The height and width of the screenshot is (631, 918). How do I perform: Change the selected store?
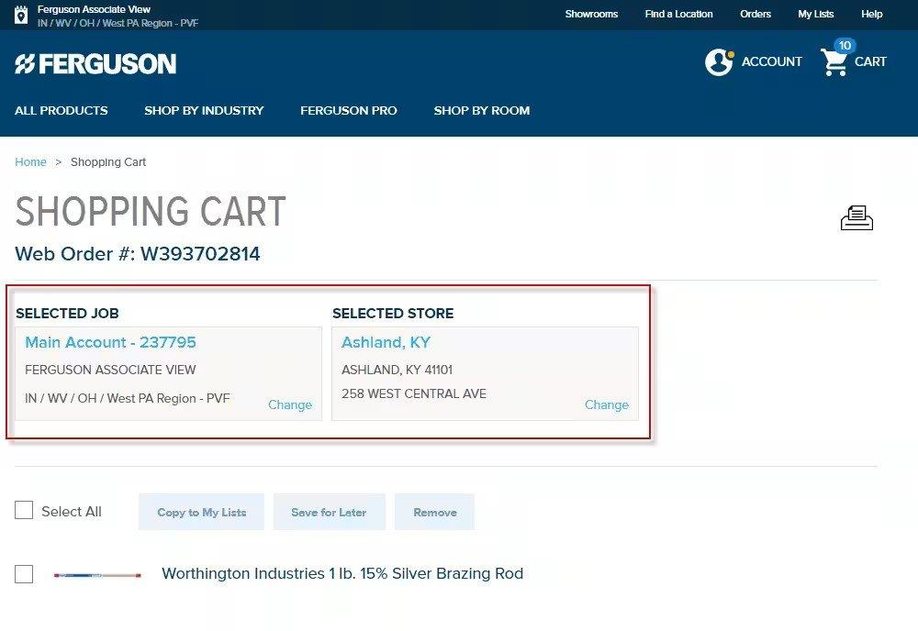(x=607, y=404)
